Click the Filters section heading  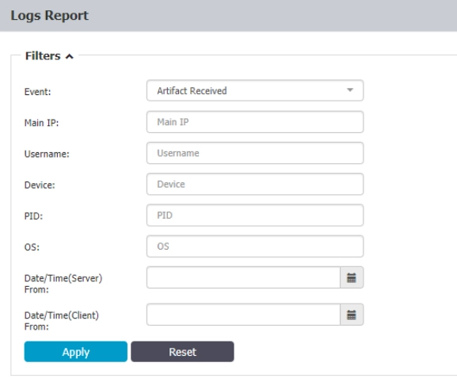tap(43, 55)
